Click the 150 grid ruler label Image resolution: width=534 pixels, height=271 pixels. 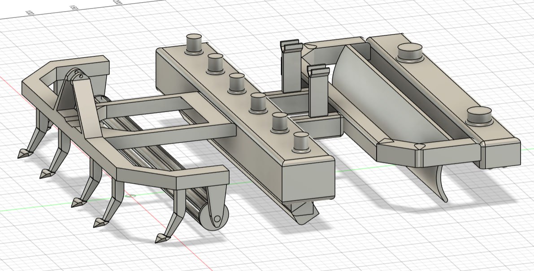click(x=74, y=8)
